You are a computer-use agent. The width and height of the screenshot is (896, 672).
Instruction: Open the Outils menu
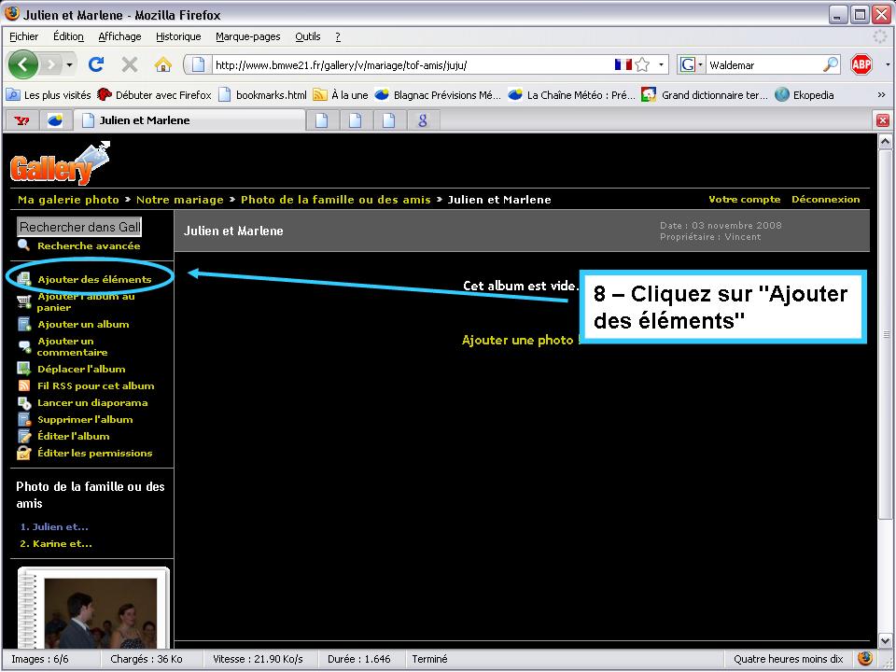(307, 36)
